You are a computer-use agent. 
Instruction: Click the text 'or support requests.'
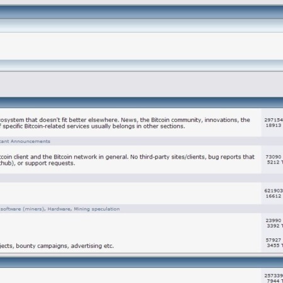coord(46,164)
